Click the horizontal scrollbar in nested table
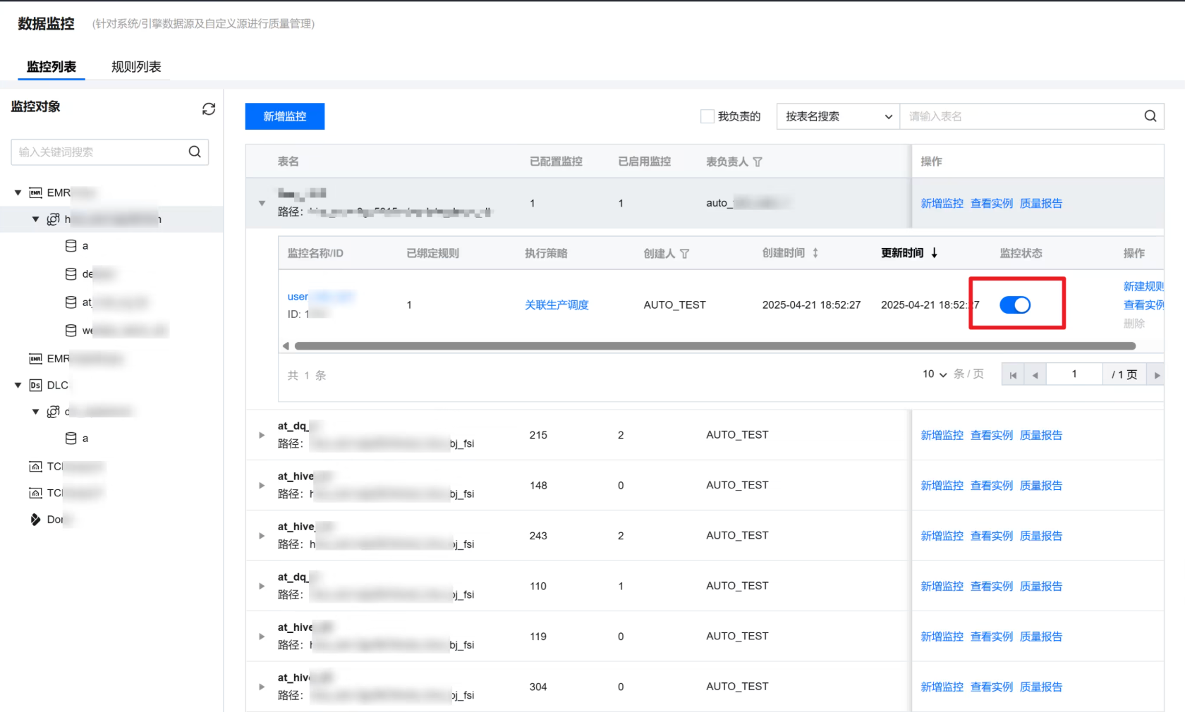Screen dimensions: 1185x712 (x=715, y=346)
